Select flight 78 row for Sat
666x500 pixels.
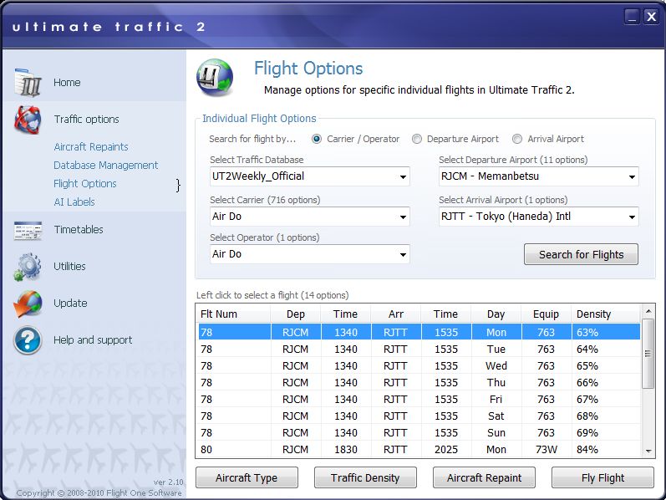click(419, 416)
